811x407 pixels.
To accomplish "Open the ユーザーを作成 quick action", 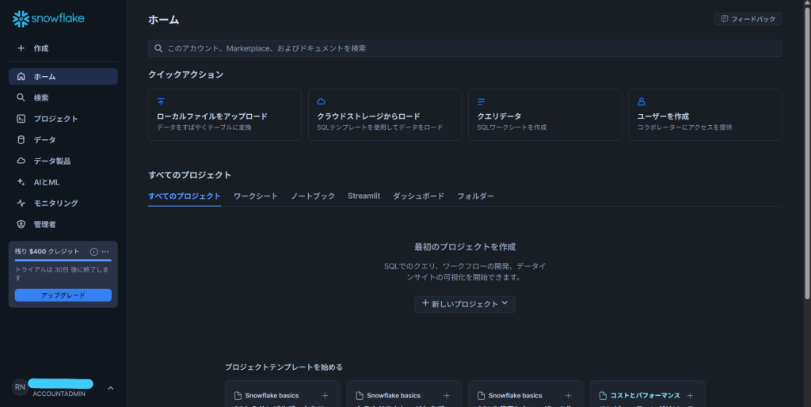I will click(705, 115).
